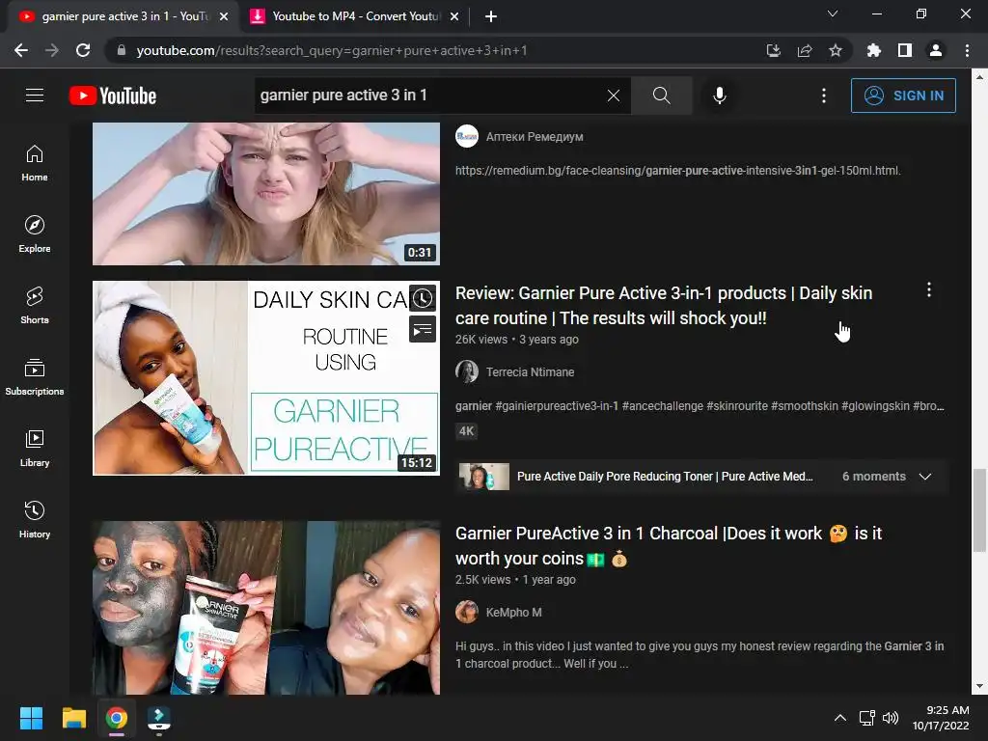Open Terrecia Ntimane channel name
This screenshot has height=741, width=988.
(x=530, y=371)
